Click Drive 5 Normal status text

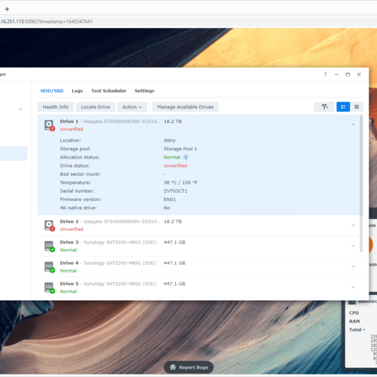tap(68, 291)
